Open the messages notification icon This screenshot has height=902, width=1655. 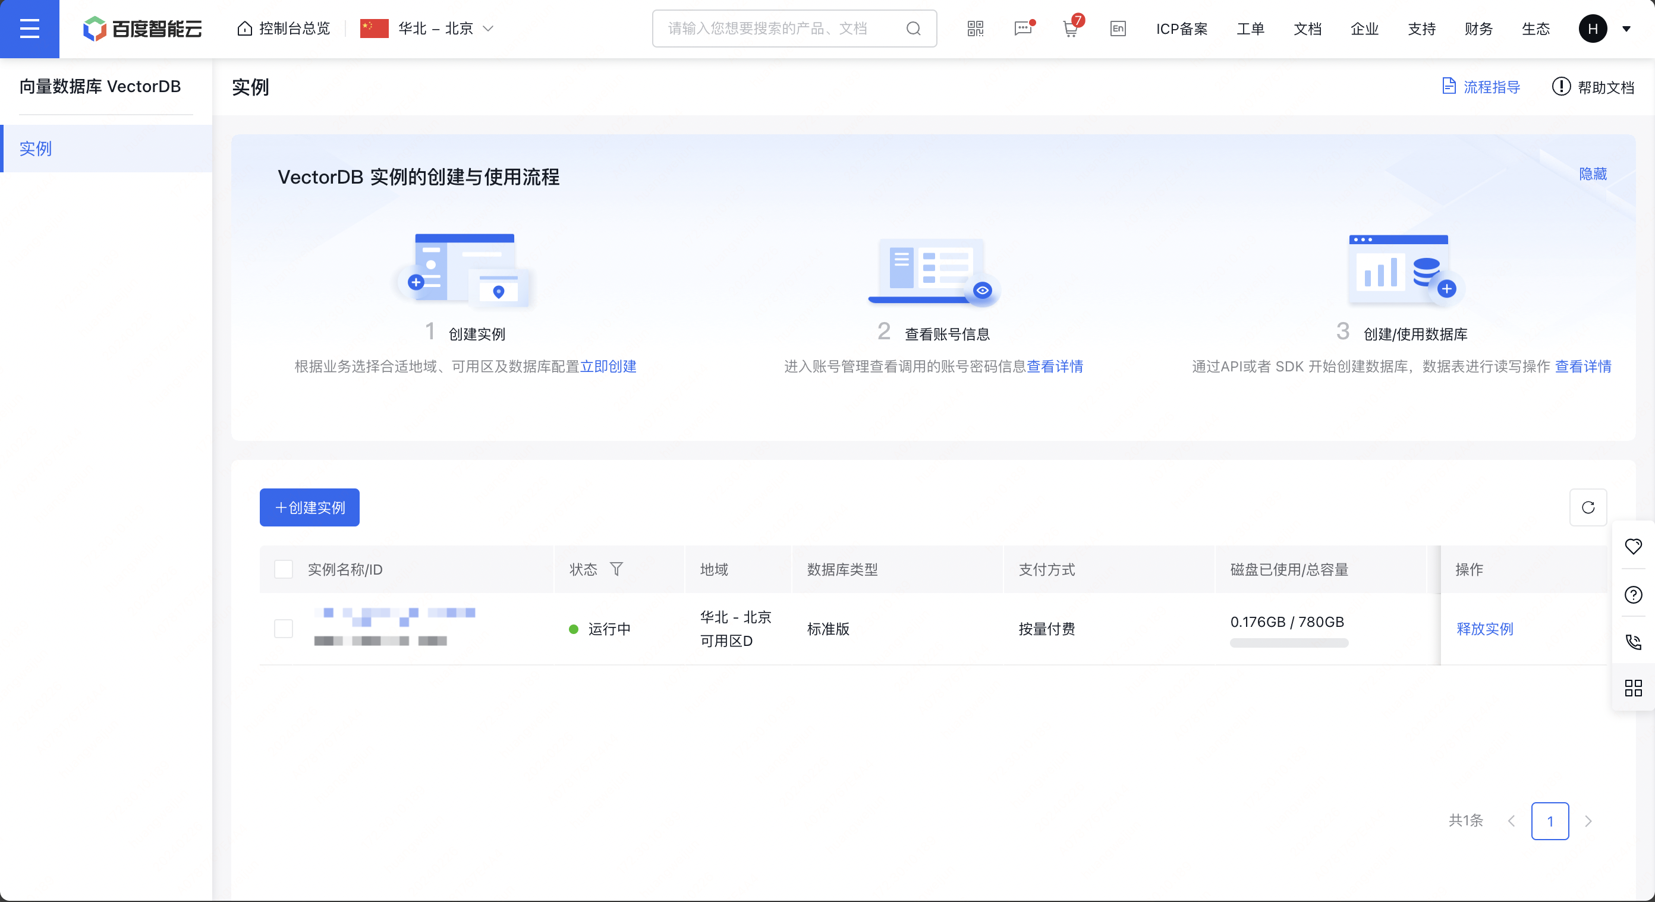point(1024,29)
